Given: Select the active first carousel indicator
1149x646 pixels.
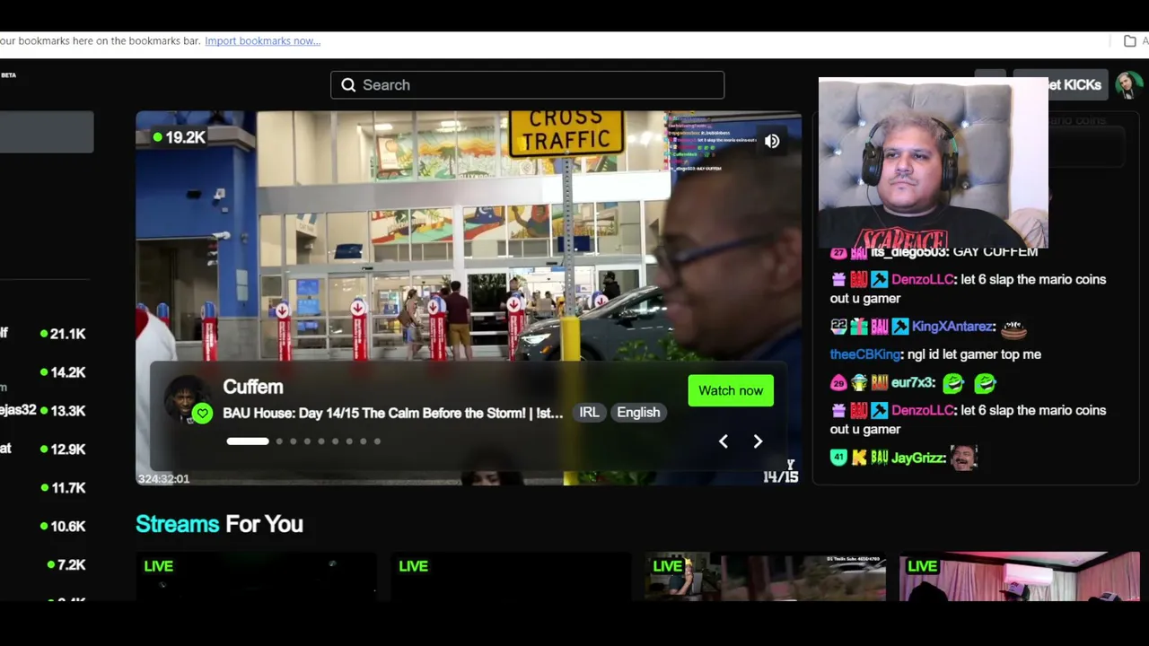Looking at the screenshot, I should (x=247, y=441).
